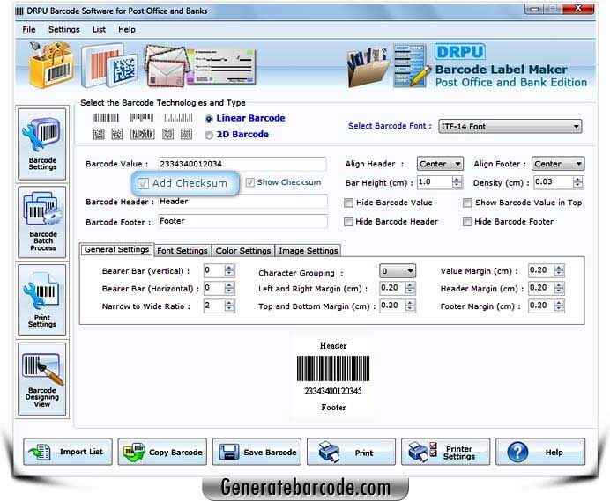The height and width of the screenshot is (501, 610).
Task: Open Align Footer dropdown
Action: [x=558, y=164]
